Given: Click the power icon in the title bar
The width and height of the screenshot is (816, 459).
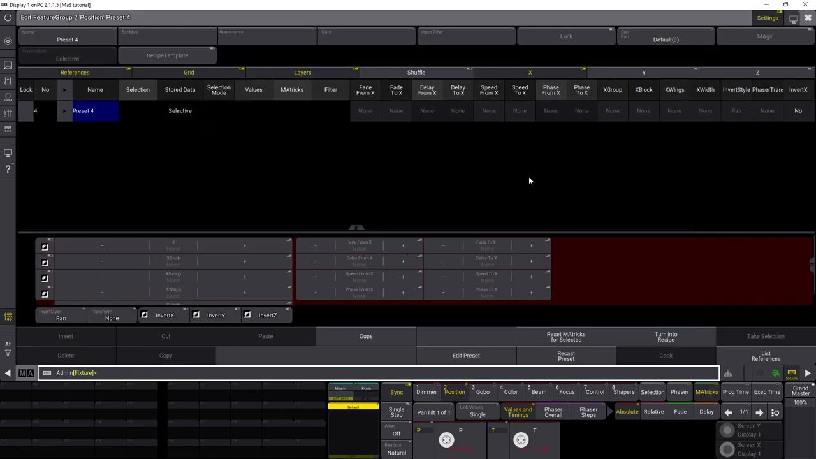Looking at the screenshot, I should 8,17.
